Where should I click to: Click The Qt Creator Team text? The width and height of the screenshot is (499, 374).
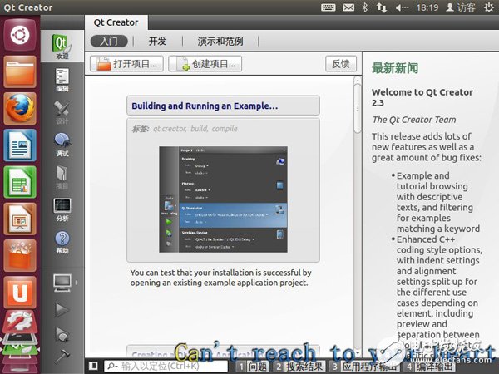[414, 120]
